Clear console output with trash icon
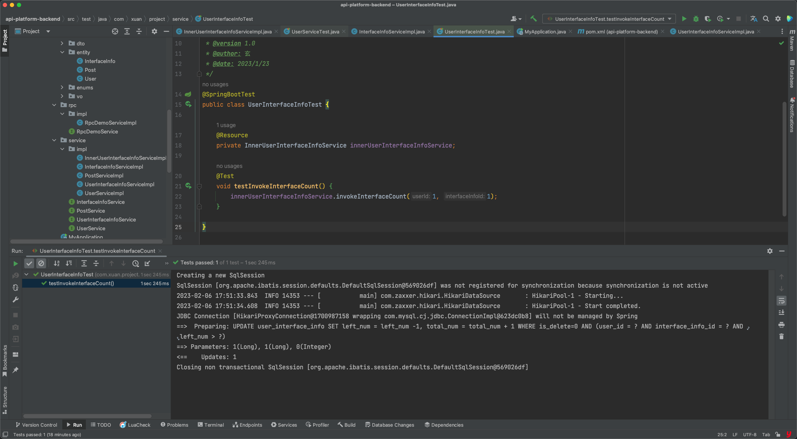This screenshot has width=797, height=439. click(781, 337)
